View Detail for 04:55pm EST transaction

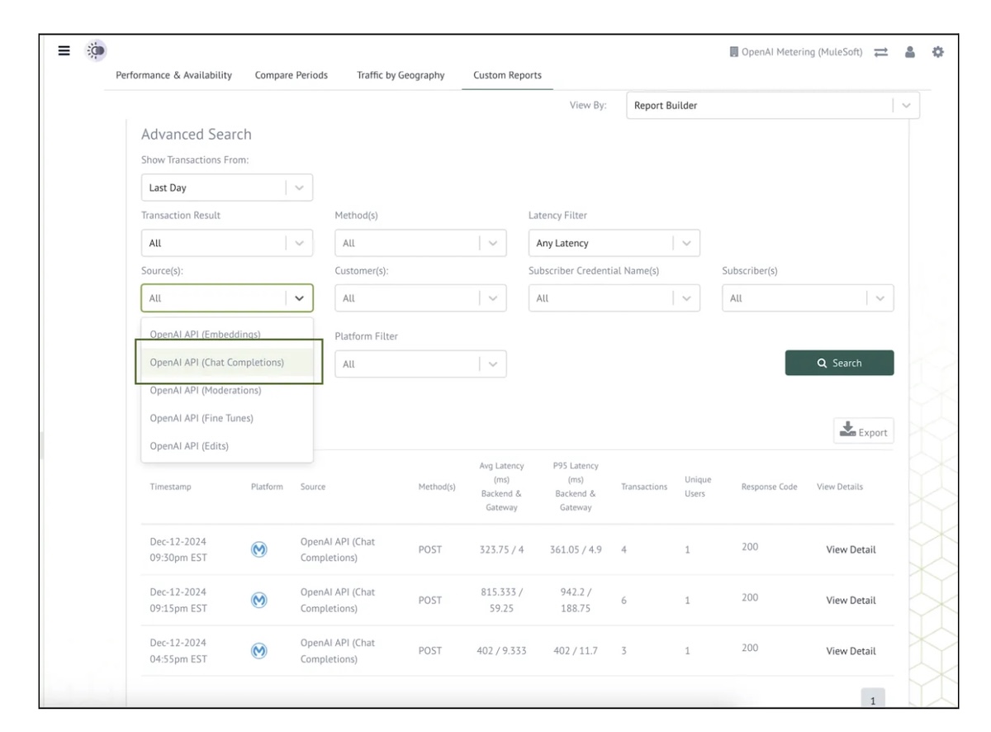(851, 651)
